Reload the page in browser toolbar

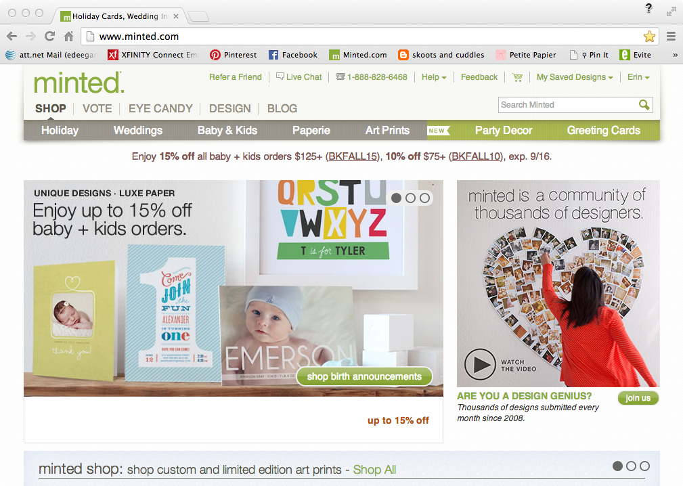click(49, 37)
